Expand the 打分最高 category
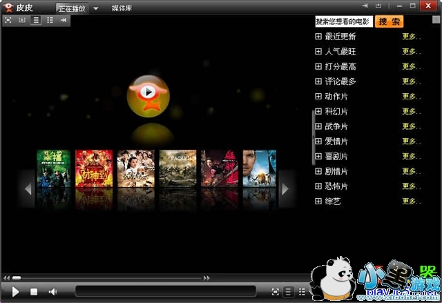The image size is (442, 303). pyautogui.click(x=318, y=66)
